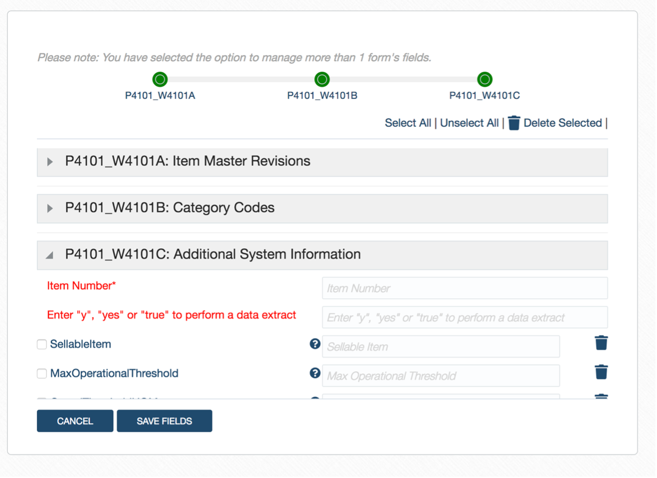The height and width of the screenshot is (478, 657).
Task: Click the SAVE FIELDS button
Action: [165, 421]
